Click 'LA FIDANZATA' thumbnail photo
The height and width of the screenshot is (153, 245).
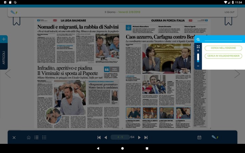click(183, 113)
